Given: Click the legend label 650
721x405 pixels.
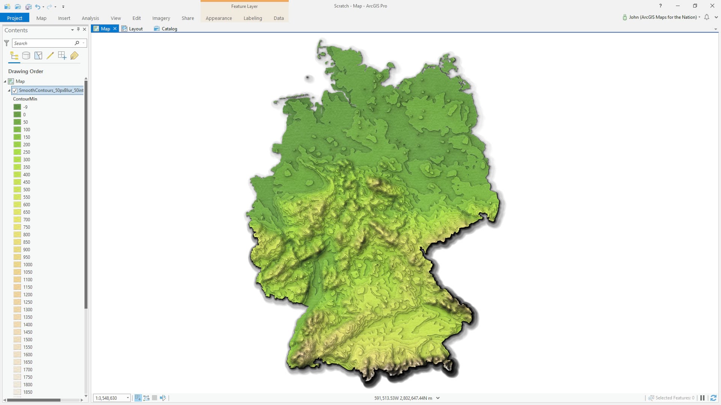Looking at the screenshot, I should [x=27, y=212].
